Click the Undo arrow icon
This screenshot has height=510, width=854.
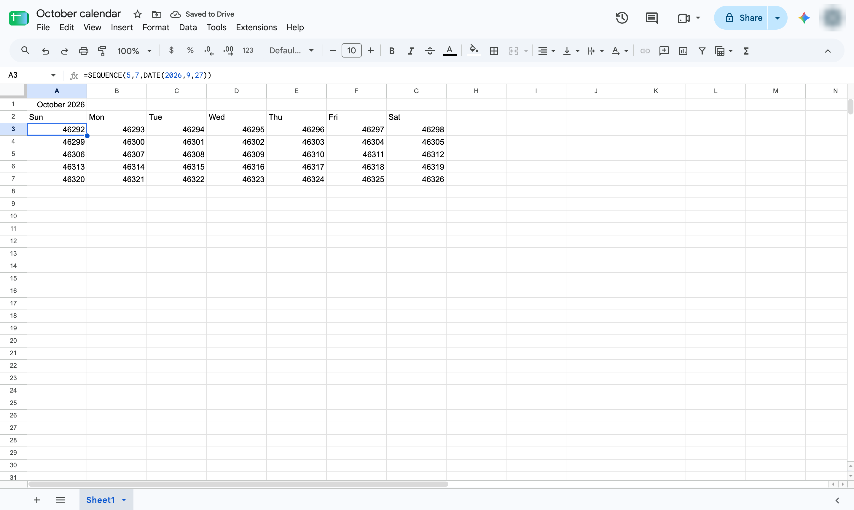45,51
